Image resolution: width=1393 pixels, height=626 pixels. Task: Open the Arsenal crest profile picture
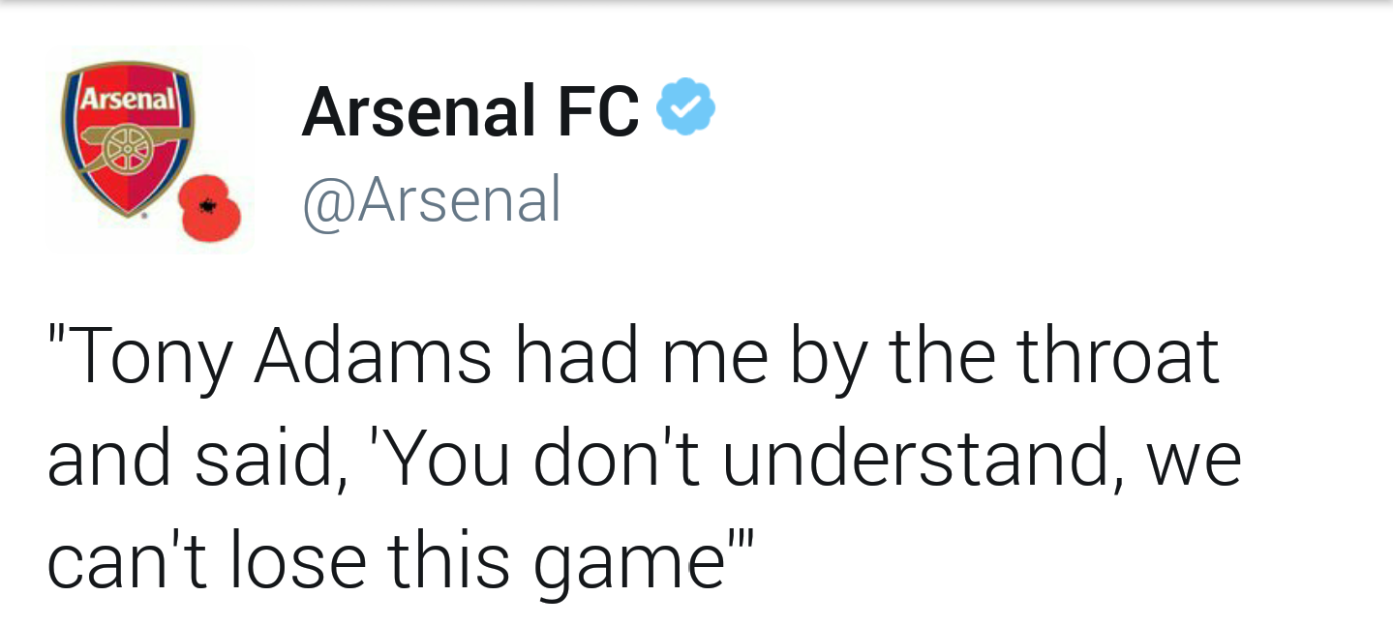click(x=150, y=148)
